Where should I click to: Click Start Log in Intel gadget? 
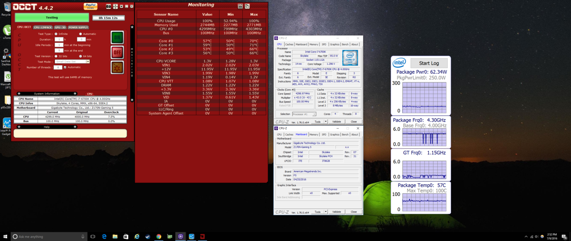428,63
